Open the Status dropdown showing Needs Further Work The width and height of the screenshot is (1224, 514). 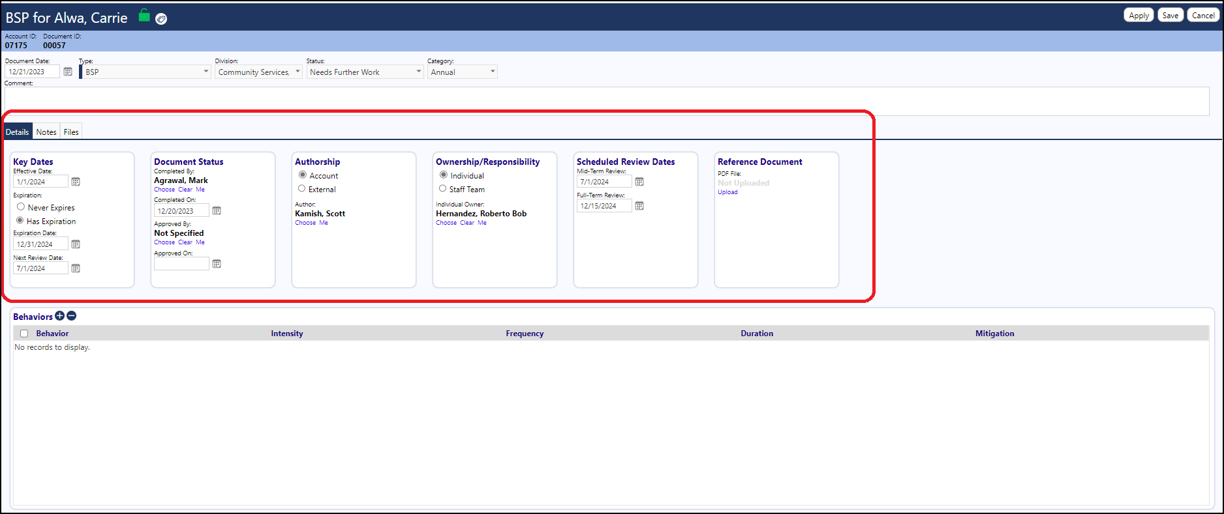click(365, 72)
